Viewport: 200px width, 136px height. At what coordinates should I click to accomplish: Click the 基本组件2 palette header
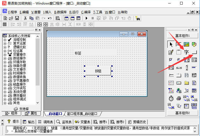tap(182, 113)
